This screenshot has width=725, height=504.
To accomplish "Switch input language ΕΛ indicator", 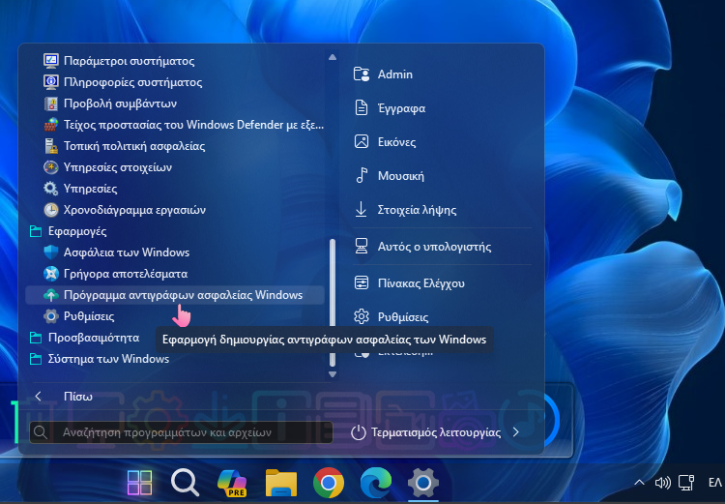I will (x=715, y=483).
